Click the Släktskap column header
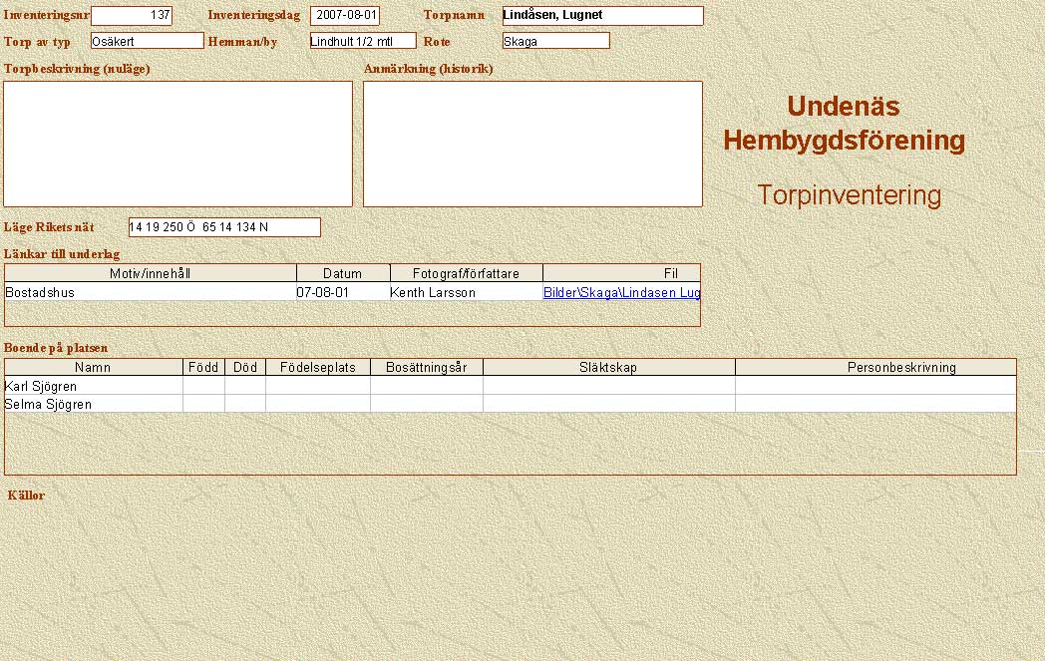This screenshot has height=661, width=1046. click(608, 368)
